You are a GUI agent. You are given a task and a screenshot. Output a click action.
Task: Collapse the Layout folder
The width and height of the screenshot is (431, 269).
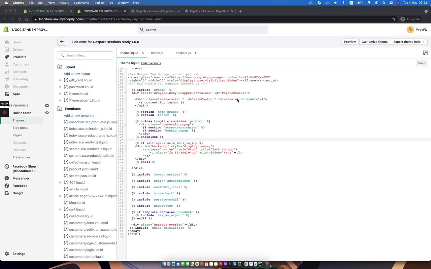[60, 67]
